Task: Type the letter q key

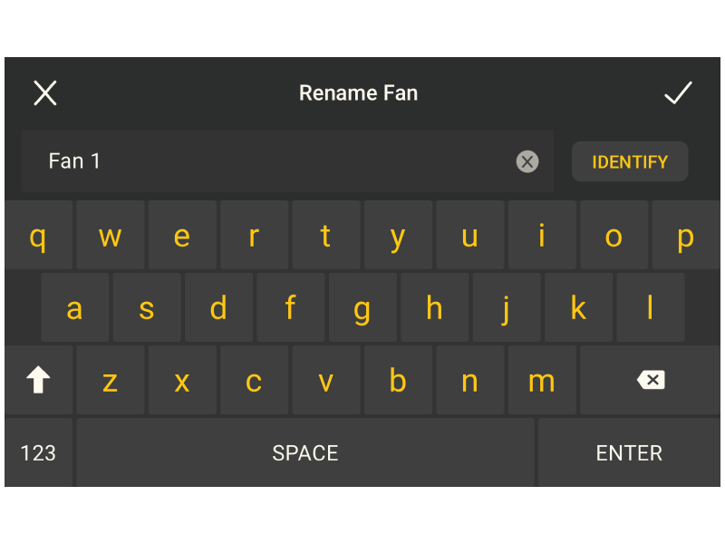Action: 38,237
